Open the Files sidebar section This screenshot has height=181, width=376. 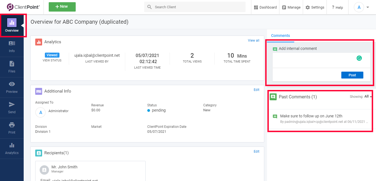click(x=12, y=67)
